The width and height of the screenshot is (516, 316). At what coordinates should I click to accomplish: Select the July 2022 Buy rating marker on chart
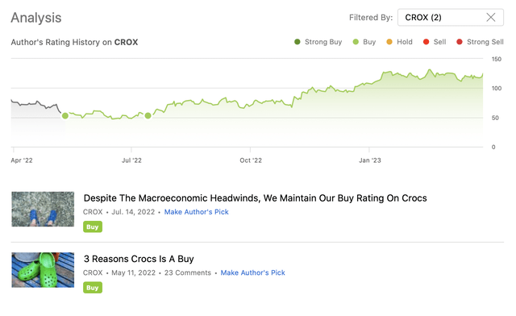(x=148, y=115)
